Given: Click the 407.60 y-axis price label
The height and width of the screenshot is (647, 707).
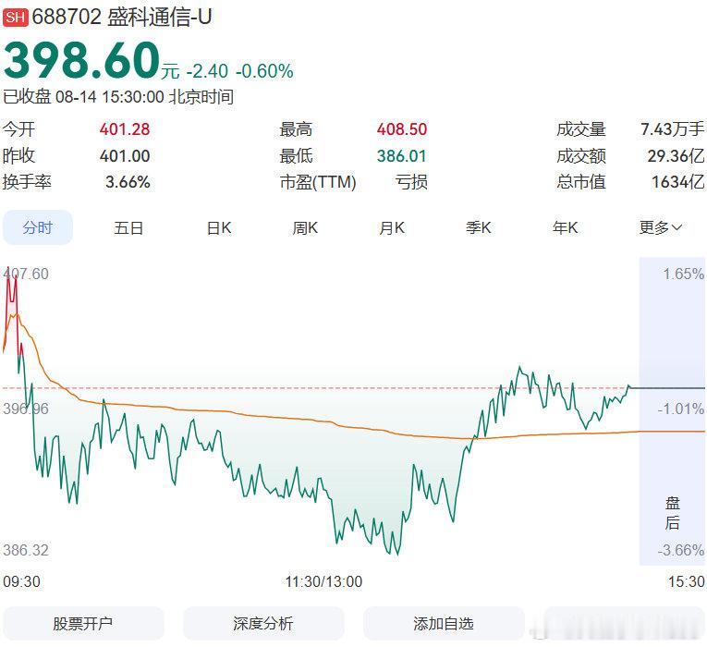Looking at the screenshot, I should coord(26,275).
